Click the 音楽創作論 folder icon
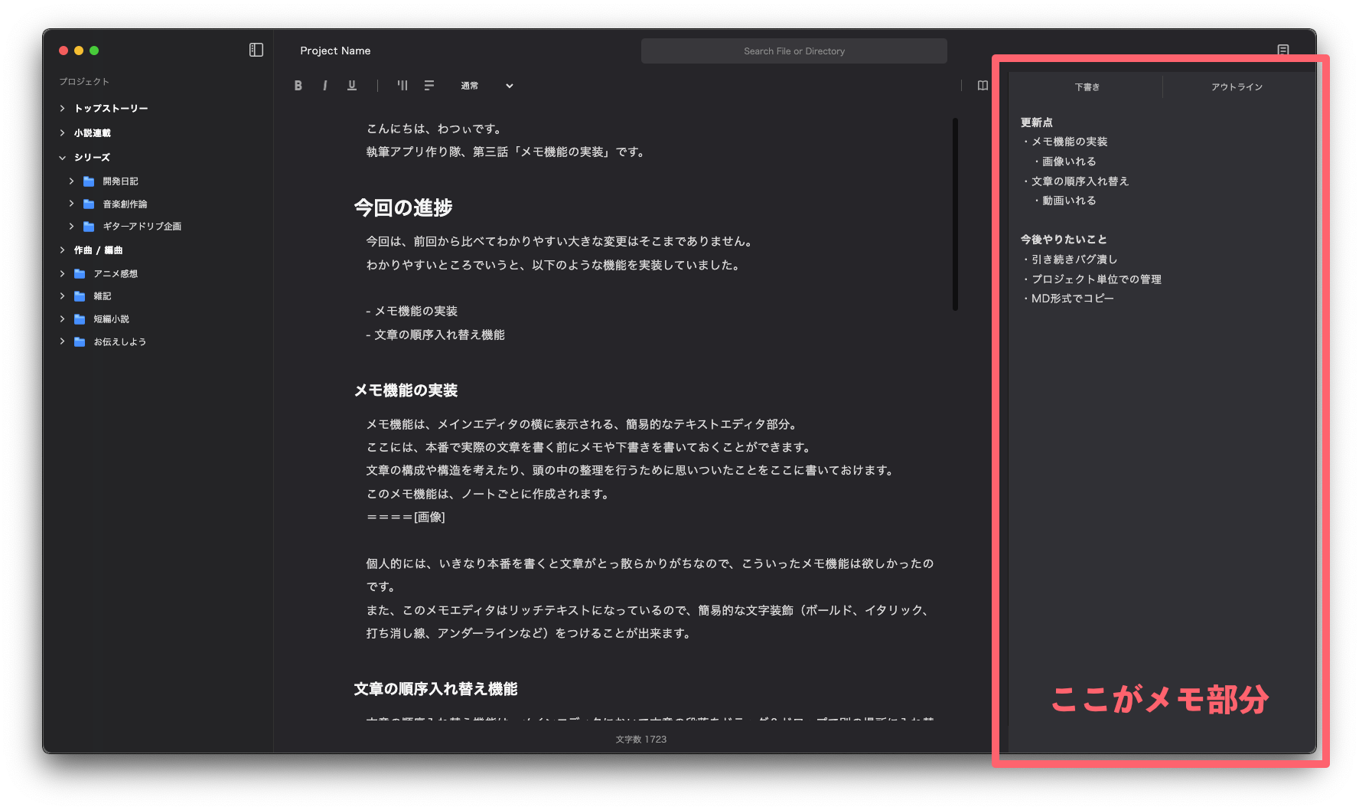 pyautogui.click(x=89, y=204)
